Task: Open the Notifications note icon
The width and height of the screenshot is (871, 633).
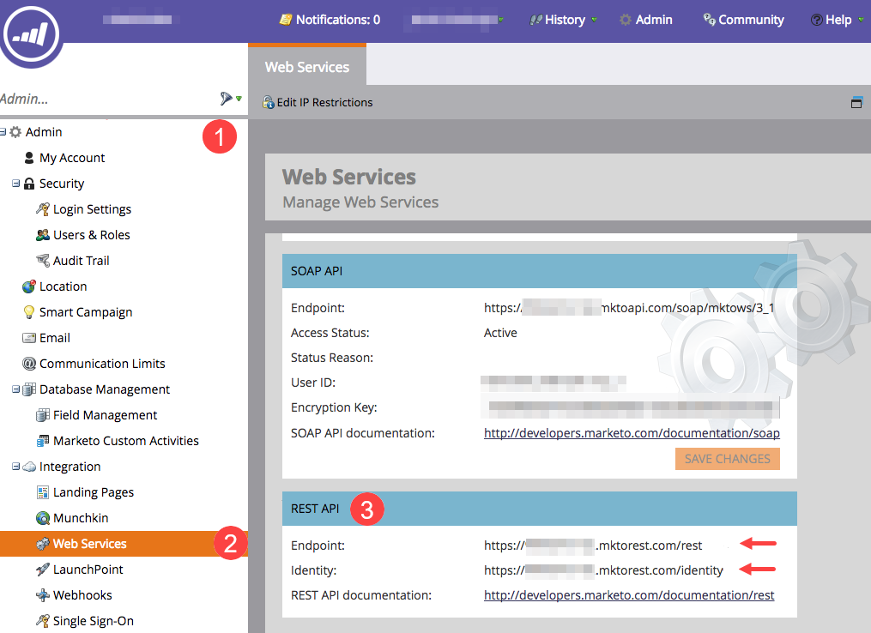Action: (x=286, y=20)
